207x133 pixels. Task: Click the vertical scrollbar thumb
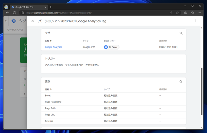tap(201, 91)
